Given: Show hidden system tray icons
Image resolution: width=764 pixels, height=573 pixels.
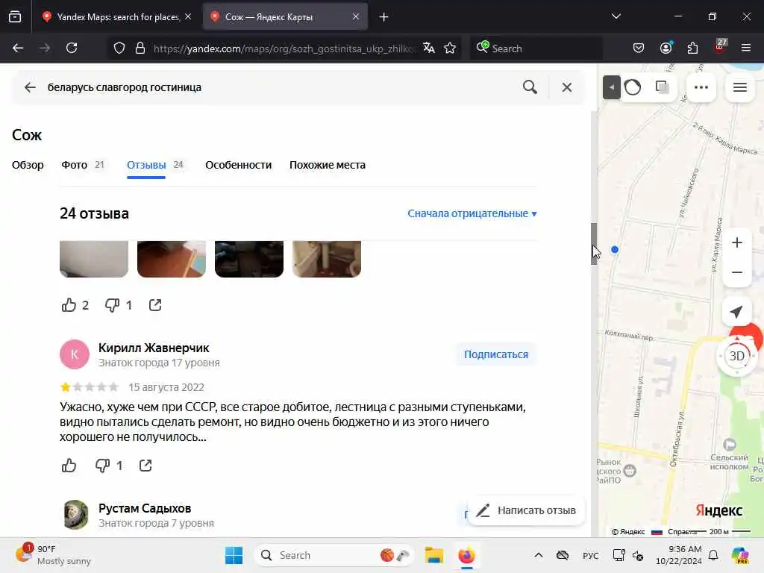Looking at the screenshot, I should [x=539, y=555].
